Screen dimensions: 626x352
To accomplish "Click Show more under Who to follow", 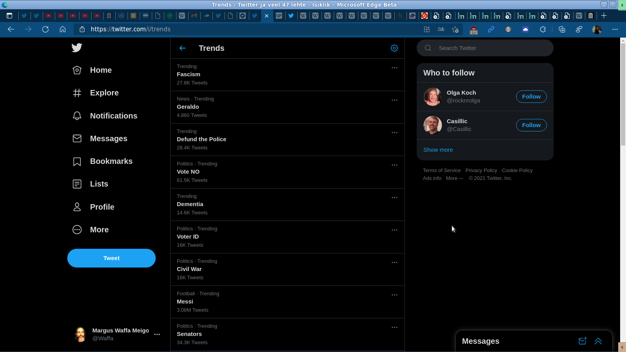I will point(438,150).
